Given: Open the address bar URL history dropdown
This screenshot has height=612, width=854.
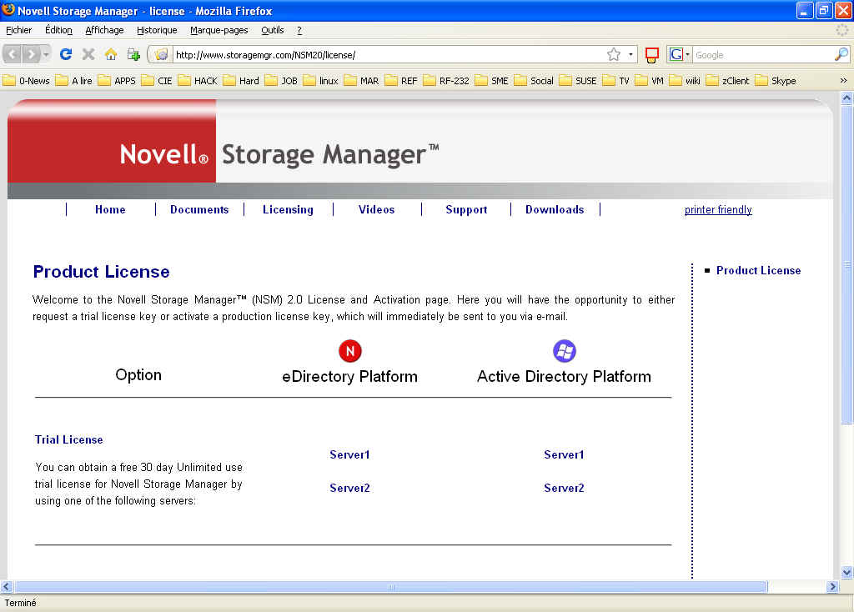Looking at the screenshot, I should coord(630,54).
